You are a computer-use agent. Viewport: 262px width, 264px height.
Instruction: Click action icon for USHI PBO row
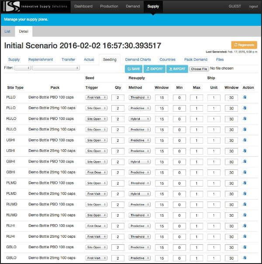(245, 140)
